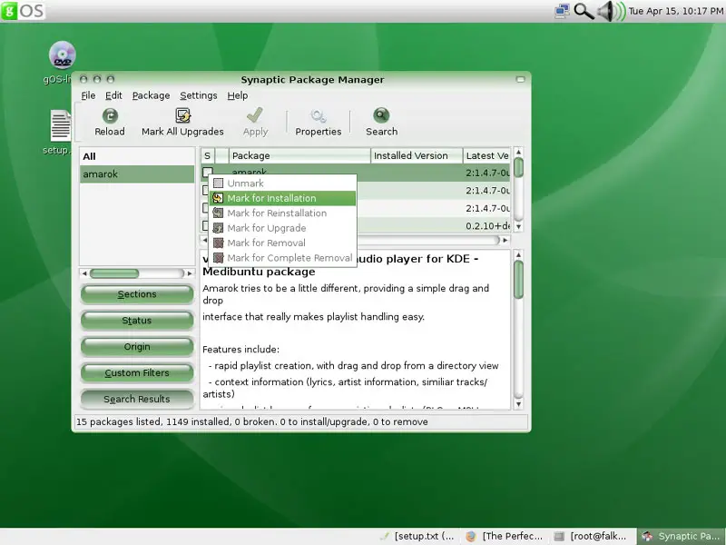Choose Unmark in the context menu
The height and width of the screenshot is (545, 726).
click(x=283, y=183)
